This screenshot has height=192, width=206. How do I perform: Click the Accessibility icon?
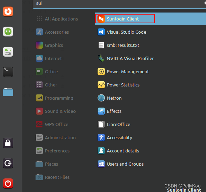(101, 137)
